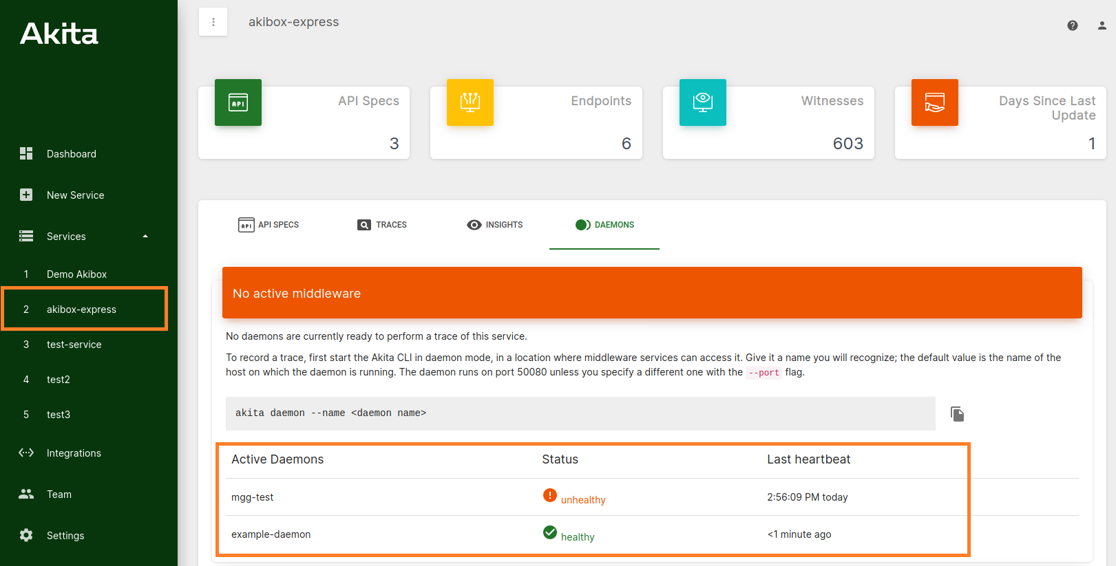Collapse the Services list arrow
Screen dimensions: 1116x566
point(145,236)
